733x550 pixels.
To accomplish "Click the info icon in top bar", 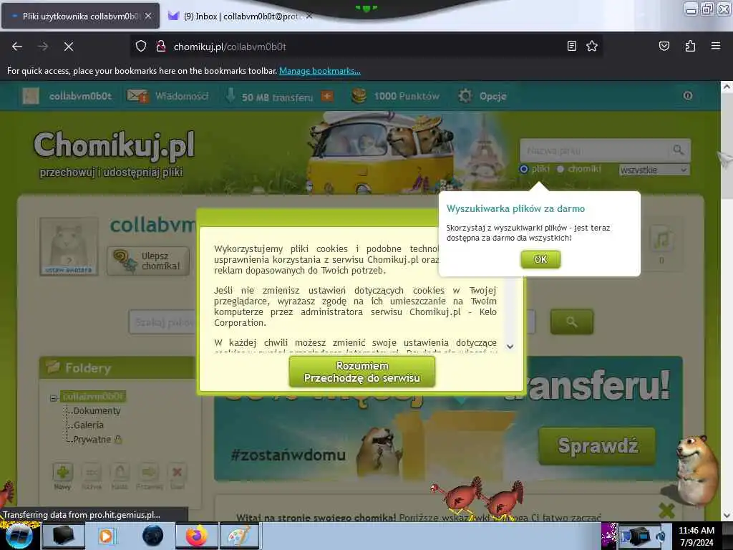I will click(x=688, y=95).
